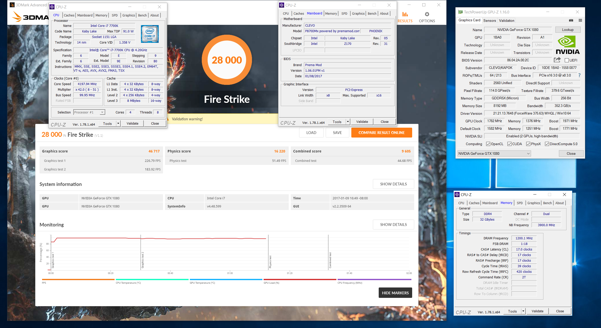Click the Lookup button in GPU-Z

(568, 30)
